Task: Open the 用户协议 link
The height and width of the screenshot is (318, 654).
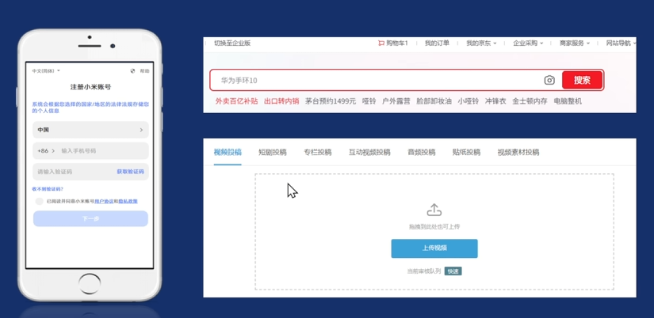Action: pyautogui.click(x=105, y=202)
